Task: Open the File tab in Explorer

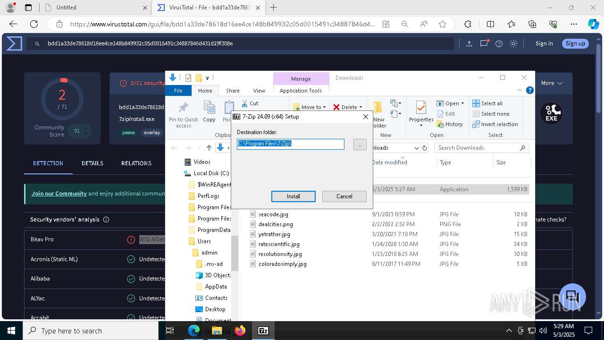Action: click(178, 91)
